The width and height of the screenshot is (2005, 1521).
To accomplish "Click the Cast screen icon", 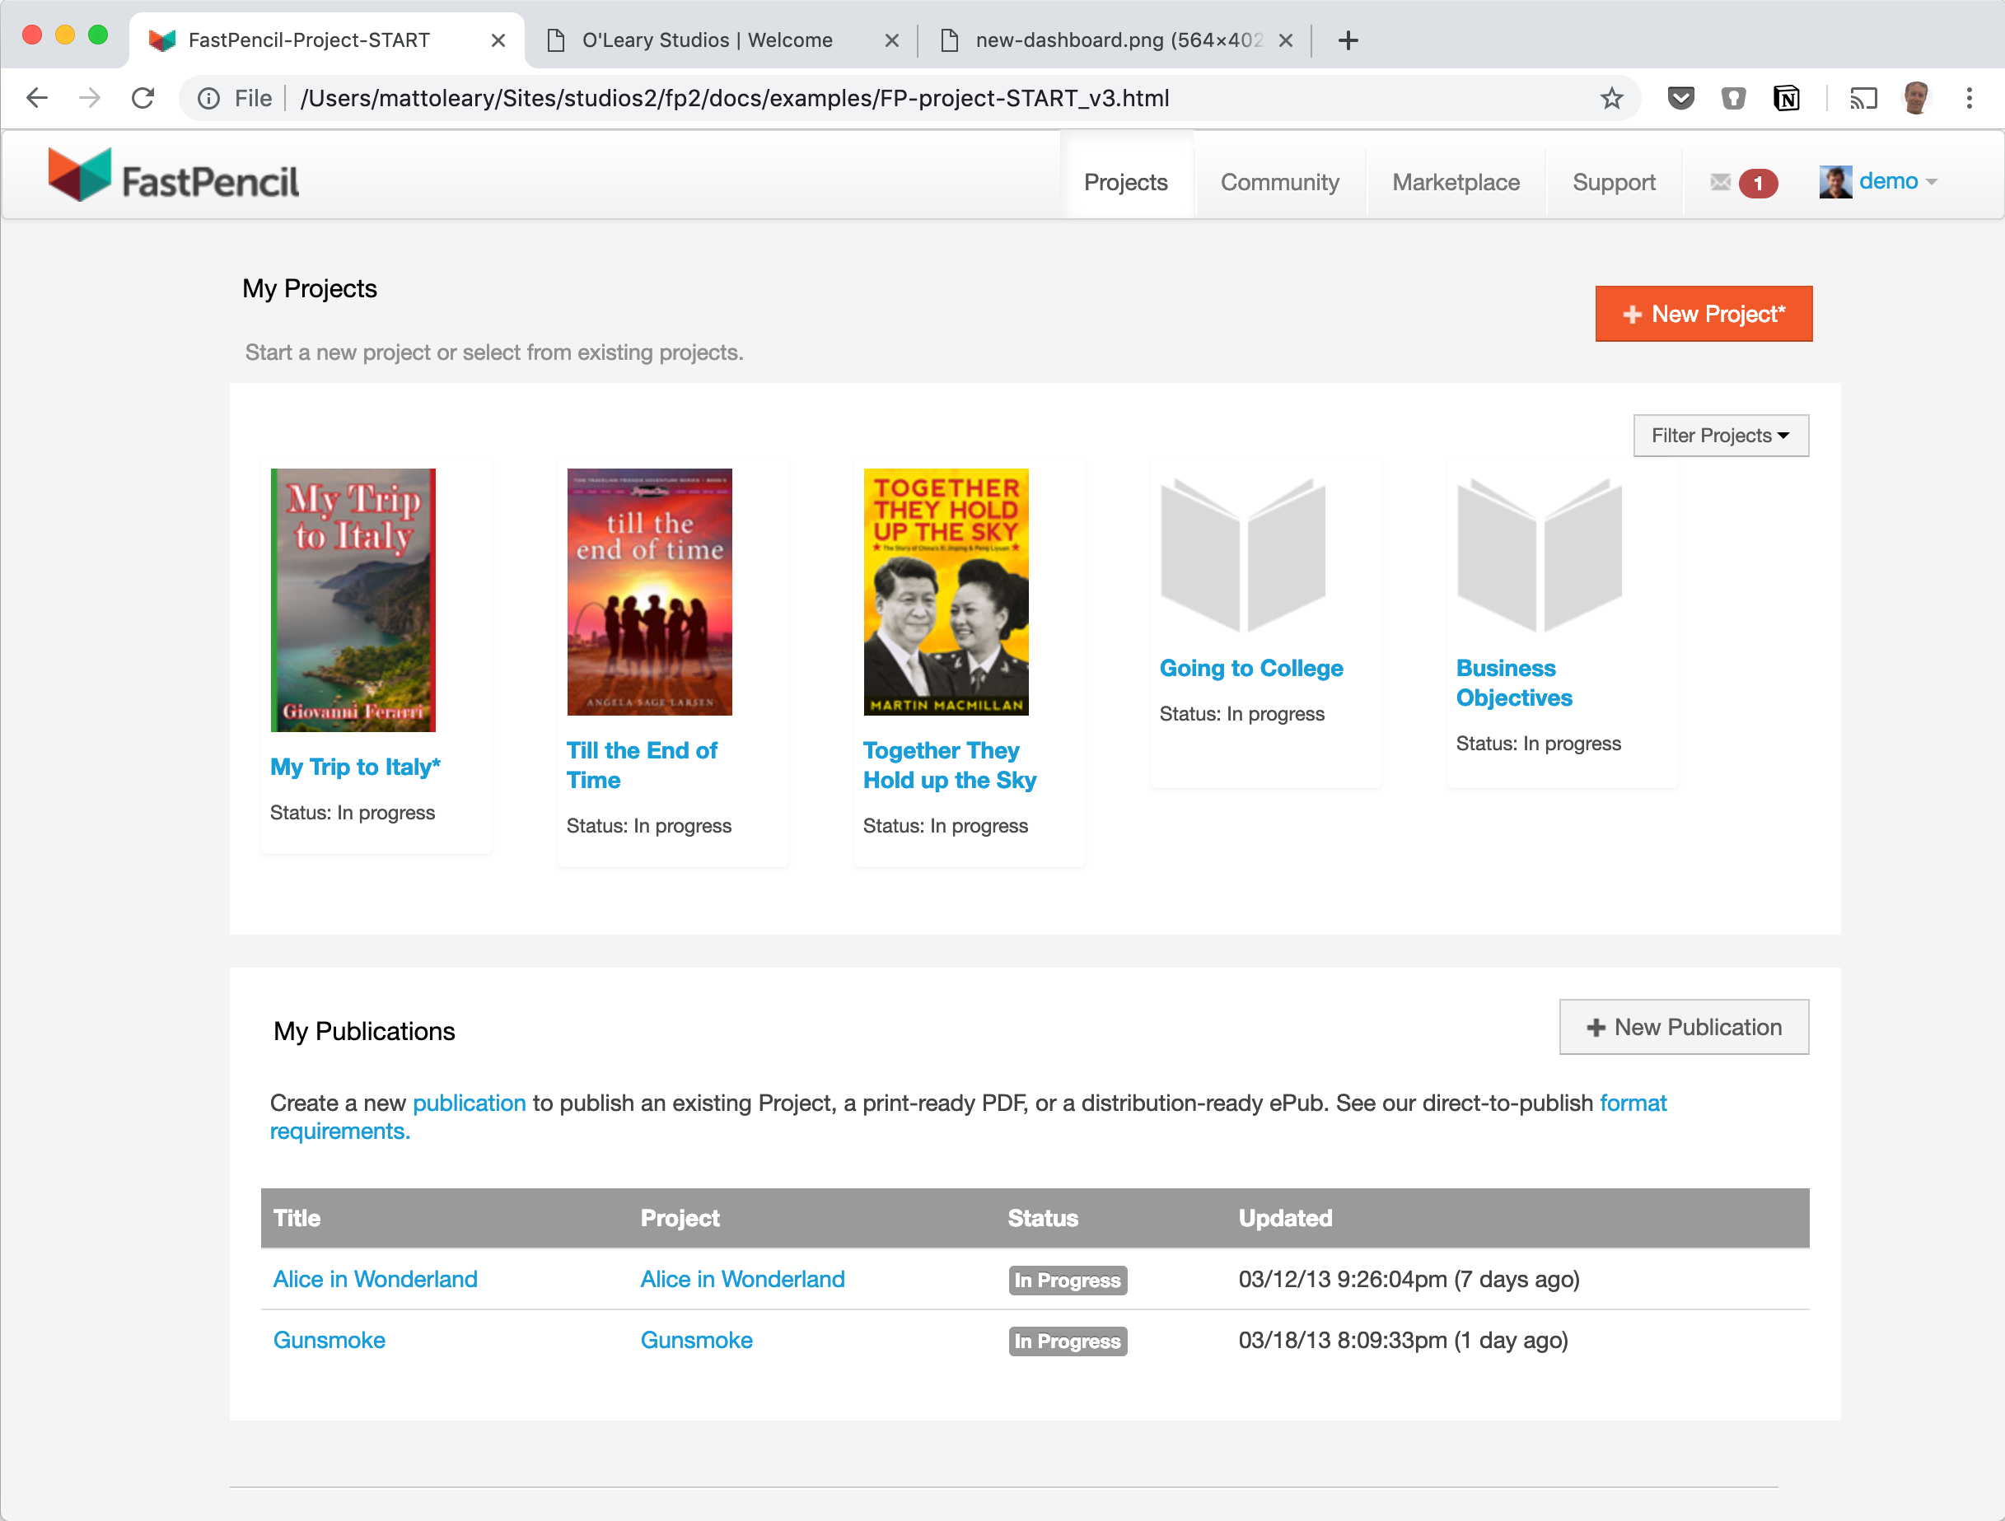I will (x=1862, y=98).
